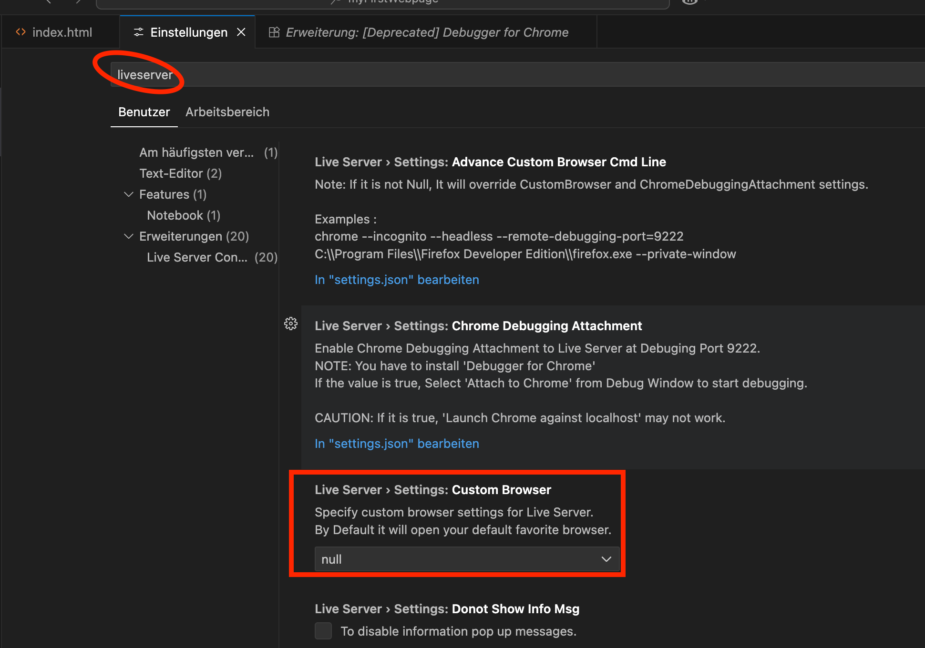
Task: Click 'In settings.json bearbeiten' under Advance Custom Browser Cmd Line
Action: [396, 280]
